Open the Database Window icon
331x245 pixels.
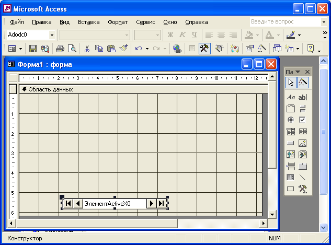[x=277, y=49]
